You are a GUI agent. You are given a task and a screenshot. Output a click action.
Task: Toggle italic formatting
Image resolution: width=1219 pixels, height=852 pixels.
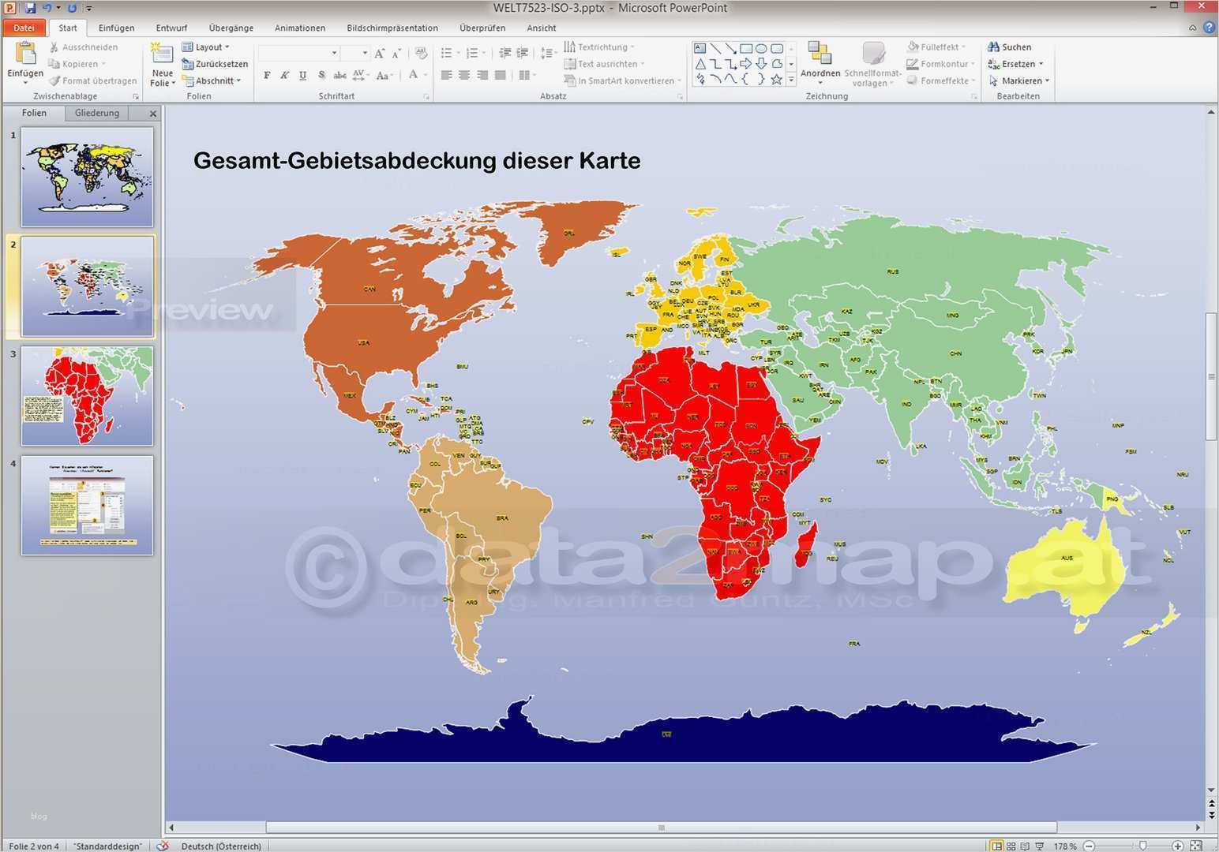point(284,75)
